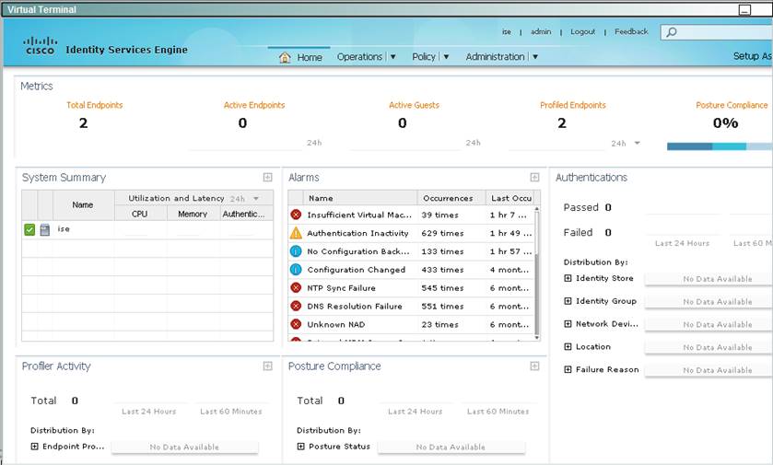
Task: Expand the System Summary panel icon
Action: (267, 178)
